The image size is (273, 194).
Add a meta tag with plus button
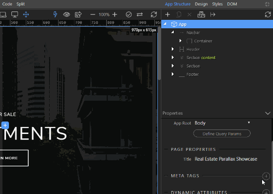[266, 176]
